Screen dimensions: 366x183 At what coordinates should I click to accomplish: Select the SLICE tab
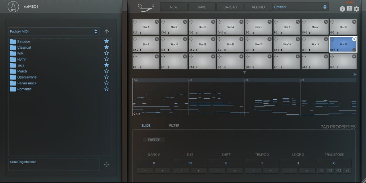146,126
